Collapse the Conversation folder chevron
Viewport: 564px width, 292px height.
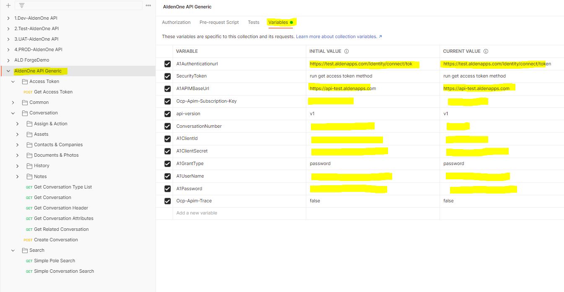point(13,113)
